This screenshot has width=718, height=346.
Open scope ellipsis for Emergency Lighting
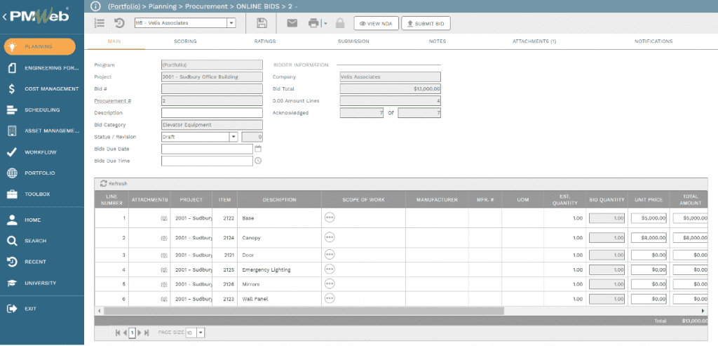pyautogui.click(x=330, y=269)
